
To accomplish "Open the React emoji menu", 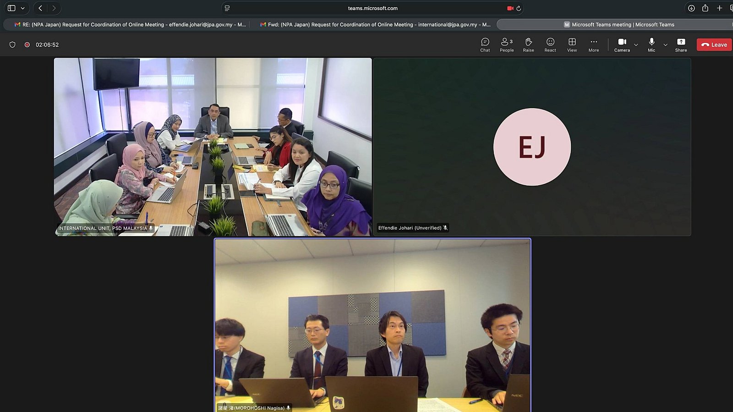I will [550, 44].
